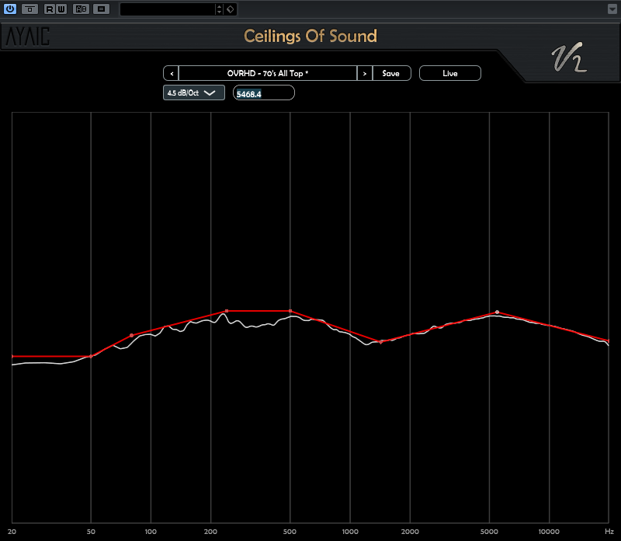Click the Live button
621x541 pixels.
click(450, 73)
